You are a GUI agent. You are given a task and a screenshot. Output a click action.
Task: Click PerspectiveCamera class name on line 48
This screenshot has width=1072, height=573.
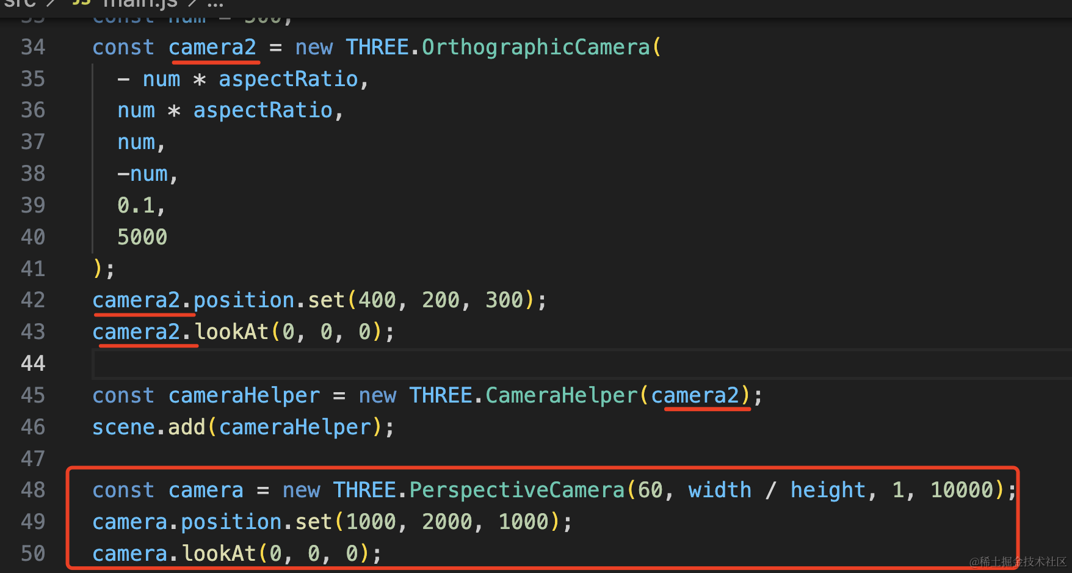[x=517, y=490]
